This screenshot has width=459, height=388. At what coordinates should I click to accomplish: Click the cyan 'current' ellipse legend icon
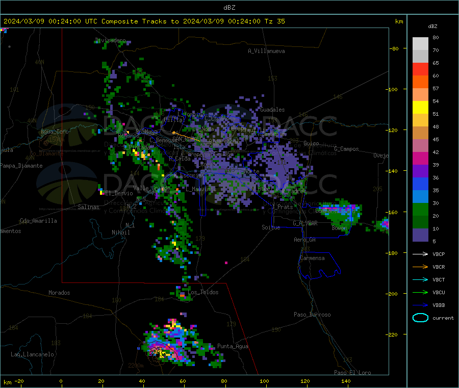420,318
